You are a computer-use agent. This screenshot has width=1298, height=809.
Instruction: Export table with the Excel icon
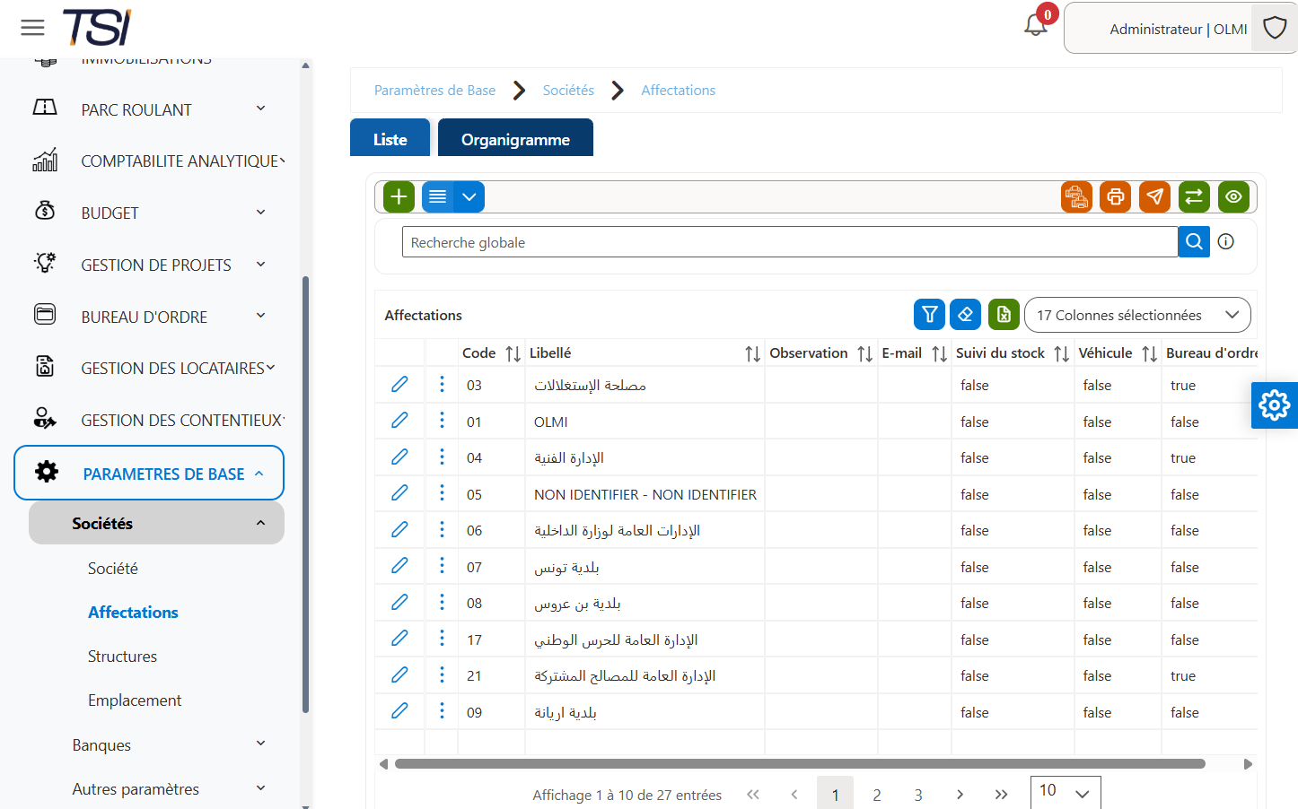[1004, 314]
